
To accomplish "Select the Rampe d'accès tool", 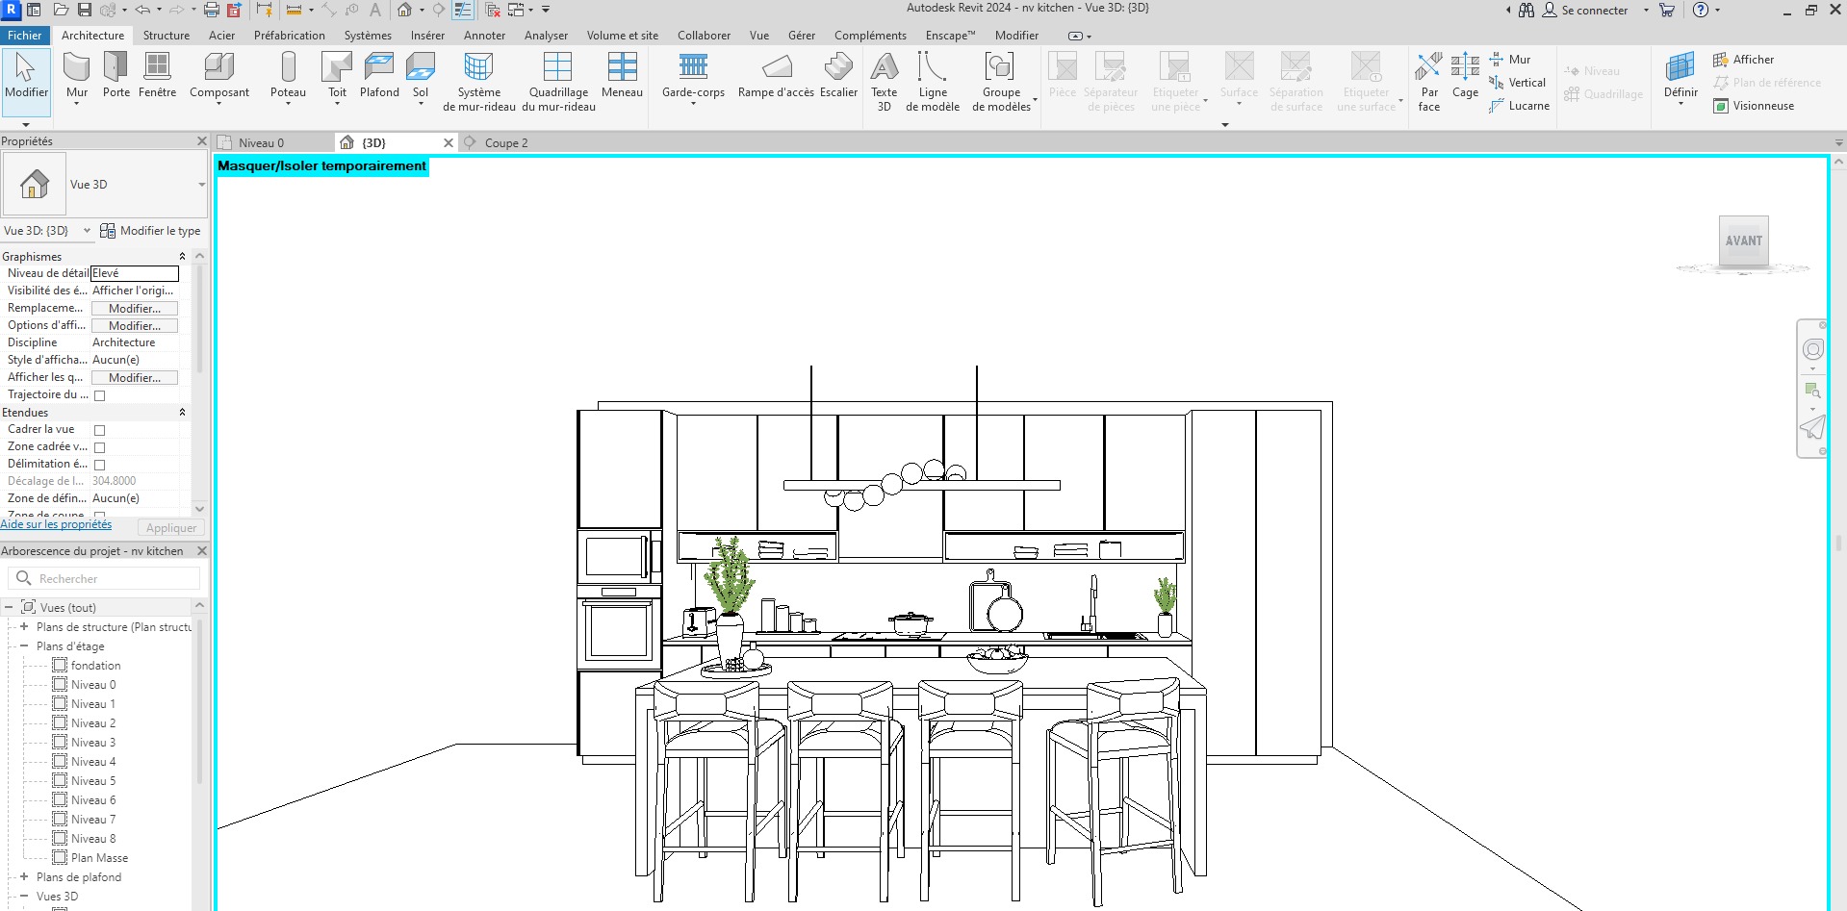I will tap(776, 76).
